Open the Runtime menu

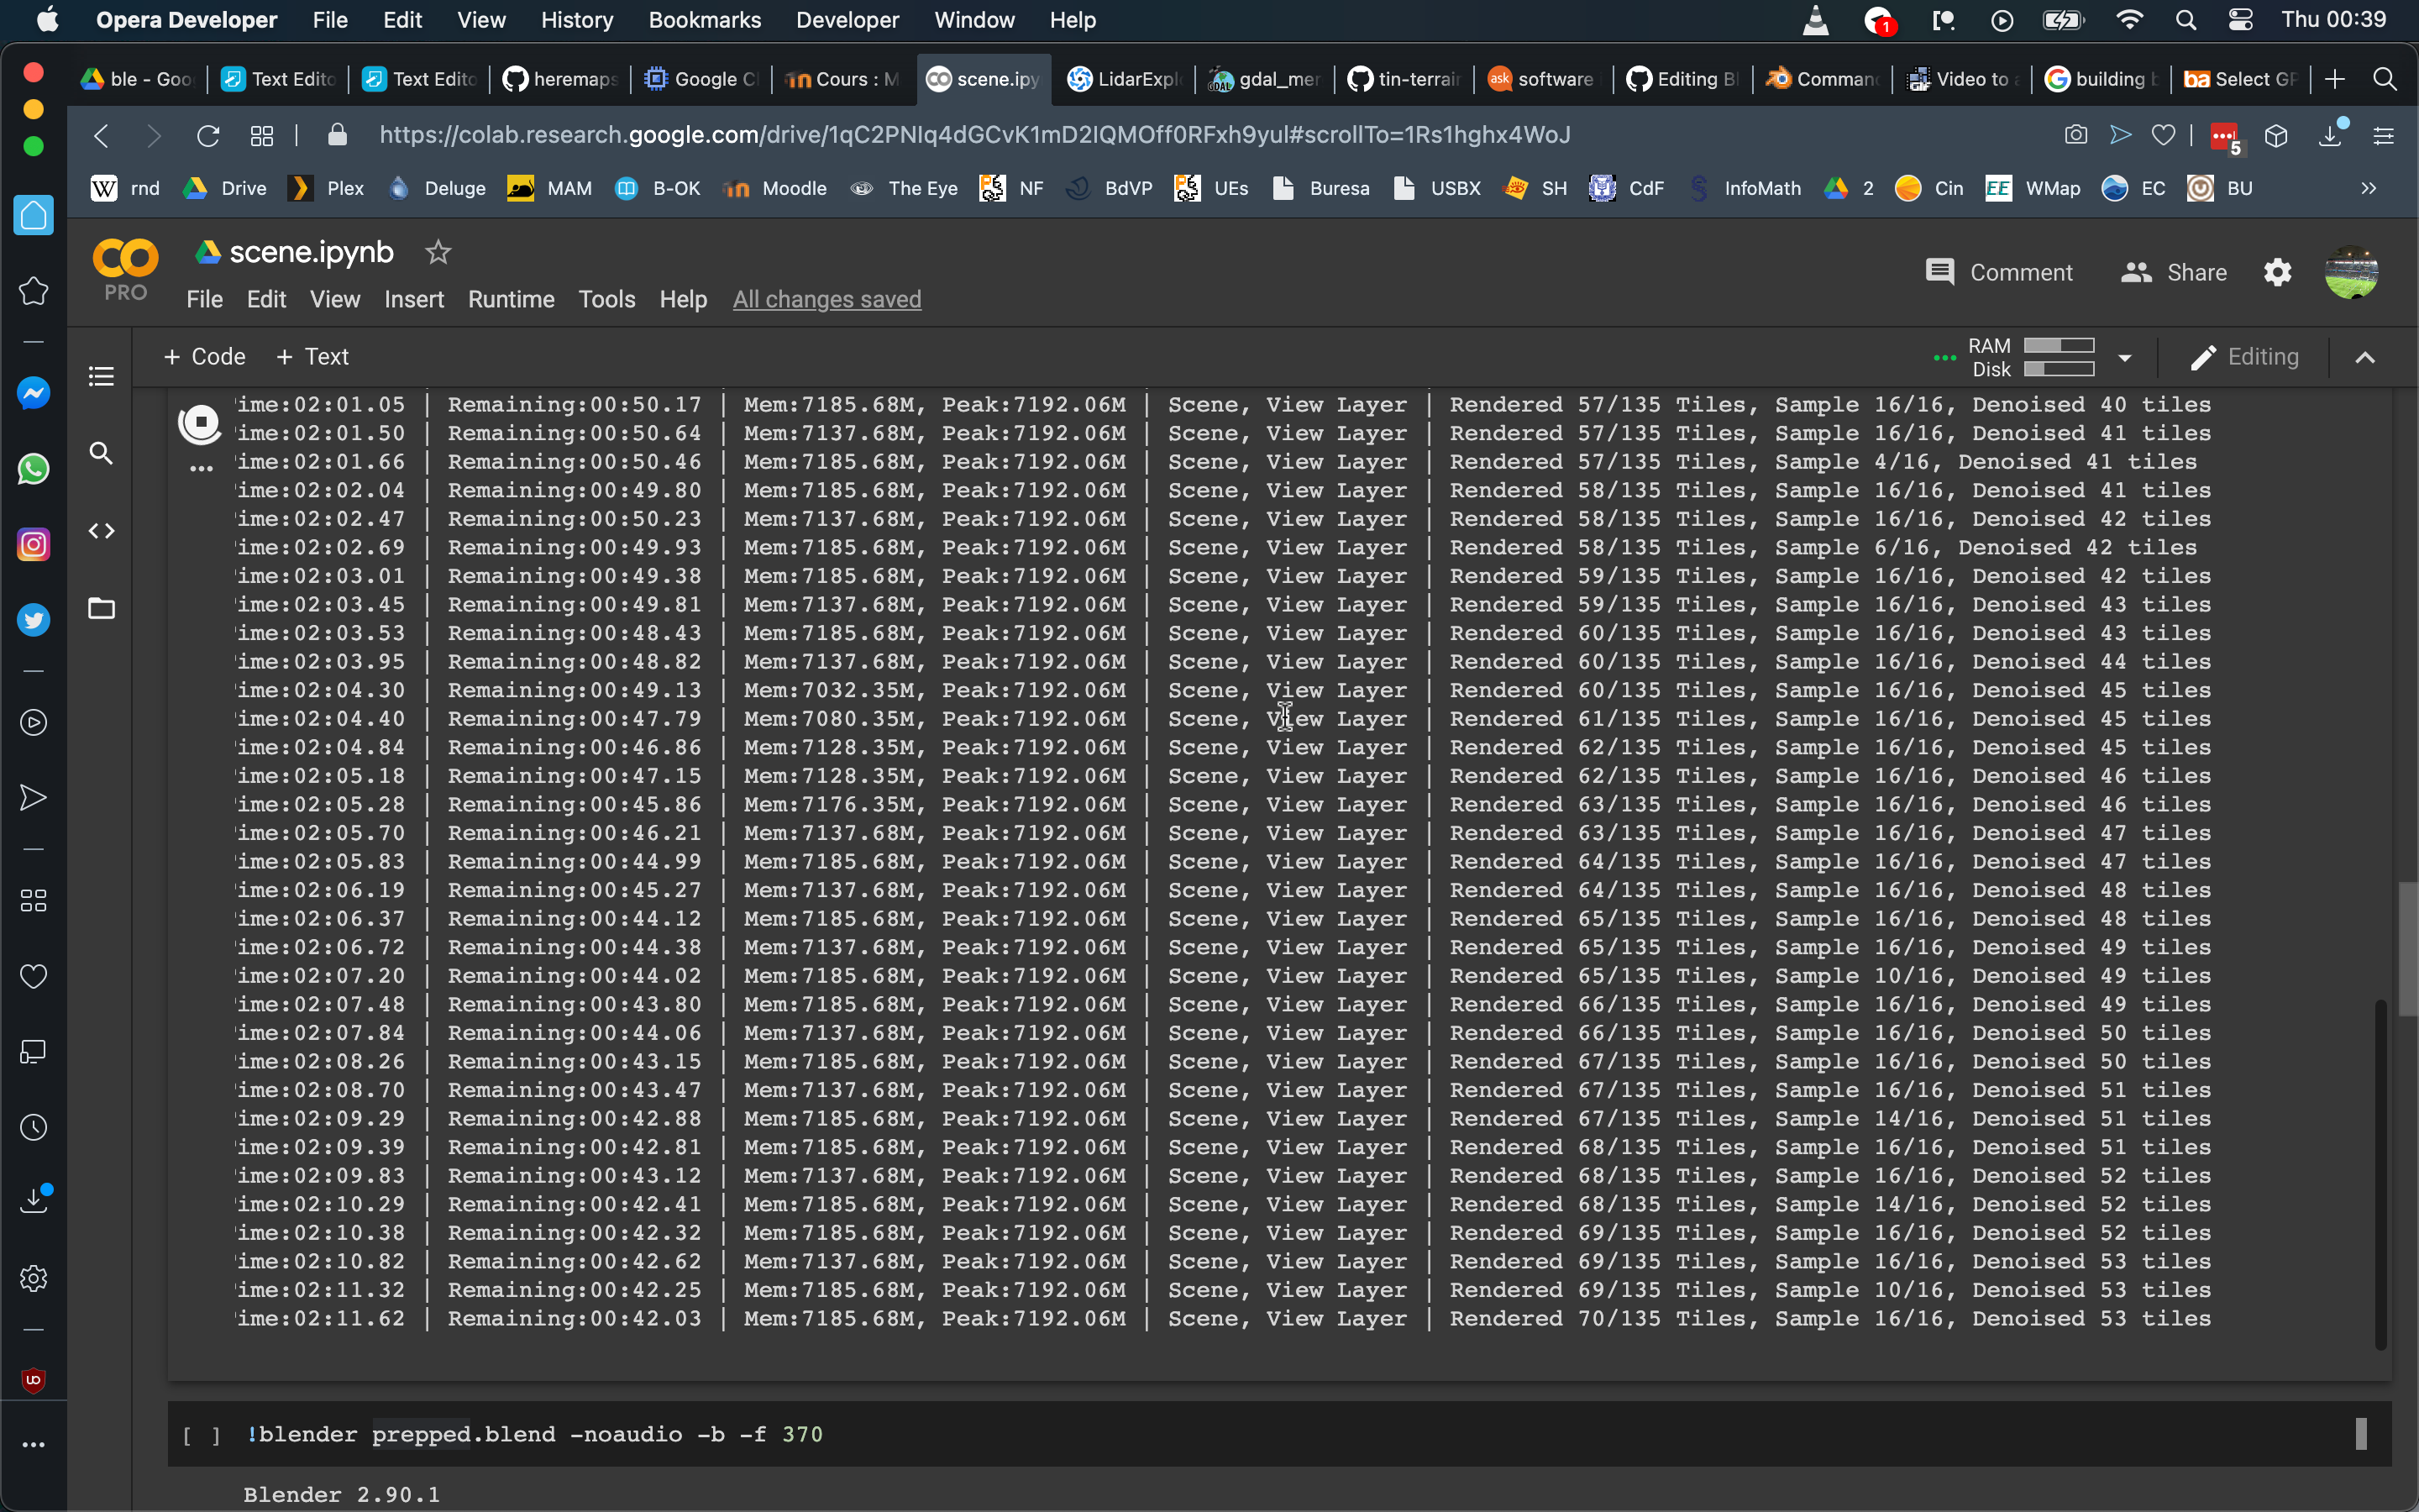click(x=511, y=299)
